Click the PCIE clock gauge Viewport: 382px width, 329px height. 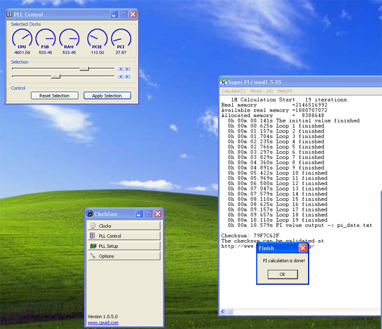point(97,39)
